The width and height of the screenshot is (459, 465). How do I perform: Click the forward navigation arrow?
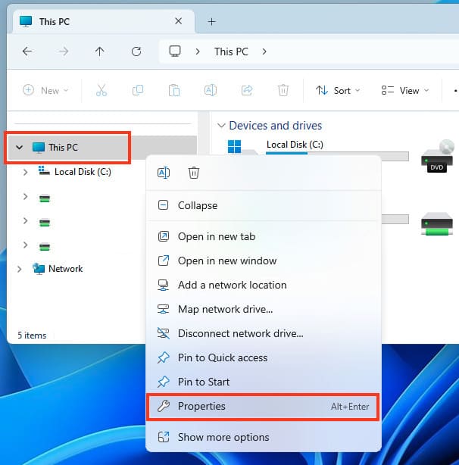(x=64, y=51)
